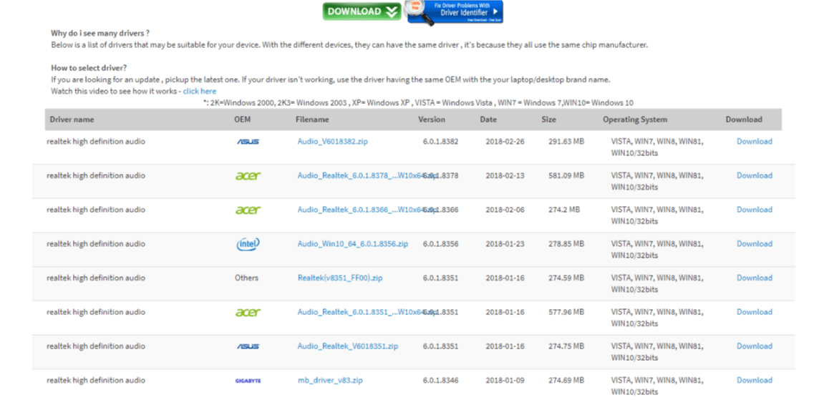This screenshot has width=824, height=400.
Task: Select version 6.0.1.8346 cell
Action: (440, 380)
